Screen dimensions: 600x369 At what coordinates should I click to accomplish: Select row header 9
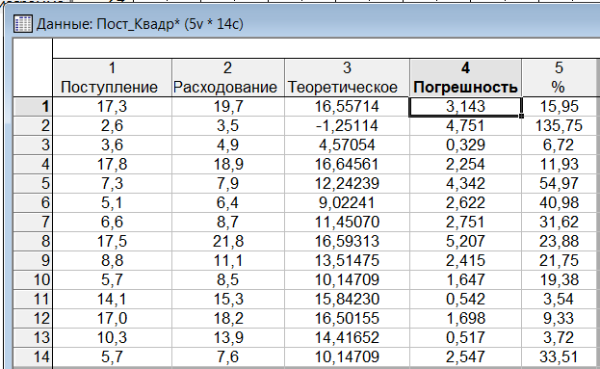[33, 261]
